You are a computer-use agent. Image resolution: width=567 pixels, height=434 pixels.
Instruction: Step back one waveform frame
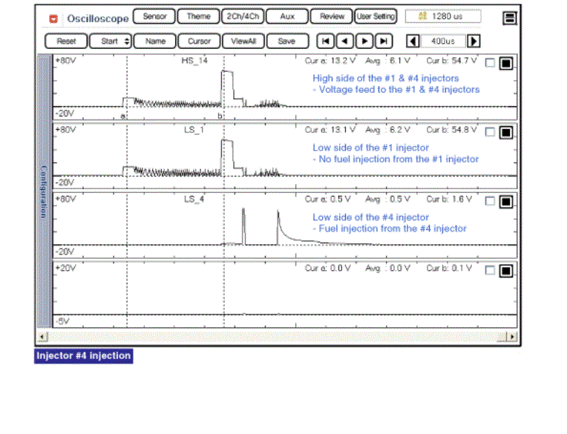click(344, 42)
